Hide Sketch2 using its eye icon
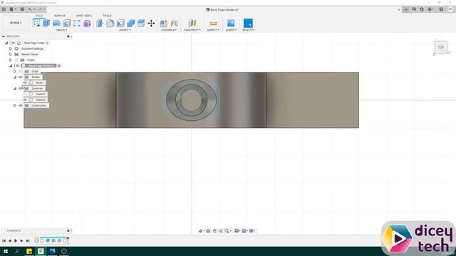 (x=25, y=100)
